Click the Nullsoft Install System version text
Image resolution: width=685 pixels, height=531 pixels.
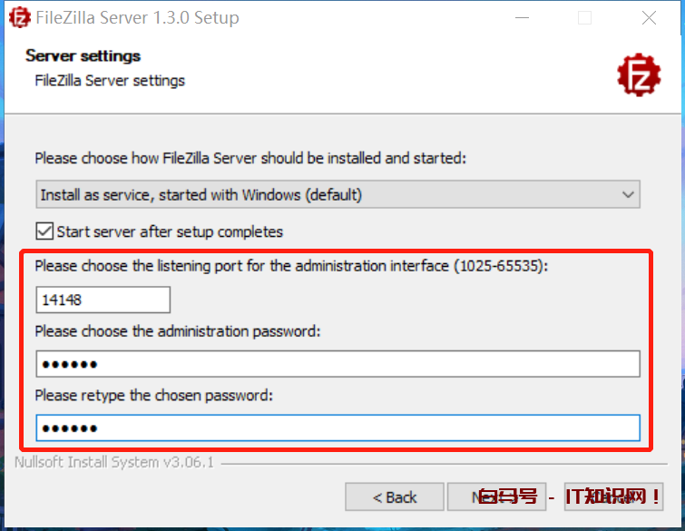tap(114, 463)
